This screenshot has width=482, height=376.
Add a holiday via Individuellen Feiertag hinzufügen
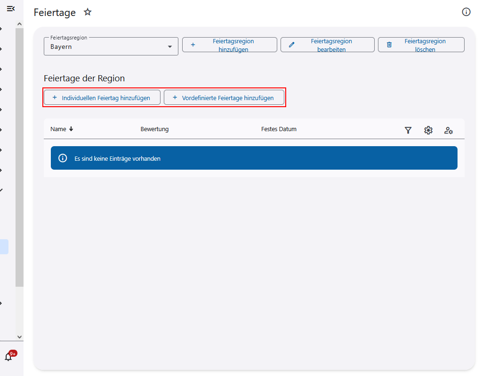point(102,98)
